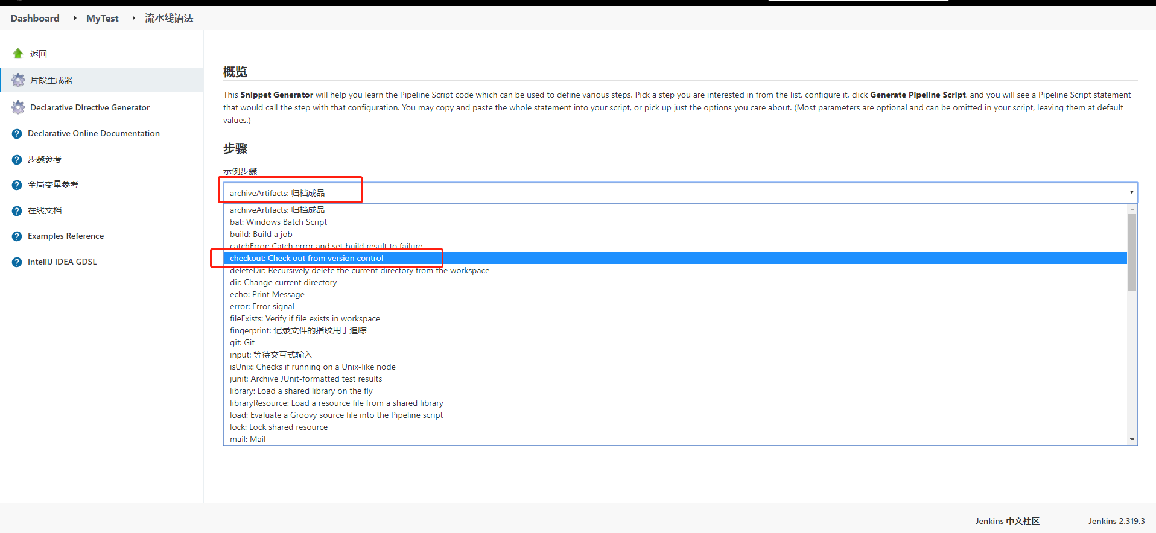Select lock: Lock shared resource option
The height and width of the screenshot is (533, 1156).
point(675,427)
